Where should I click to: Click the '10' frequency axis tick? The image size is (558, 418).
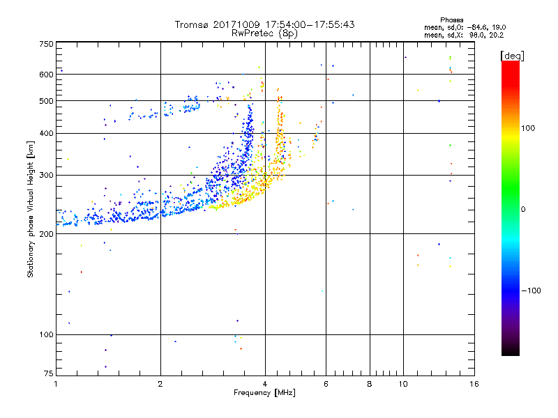coord(403,384)
